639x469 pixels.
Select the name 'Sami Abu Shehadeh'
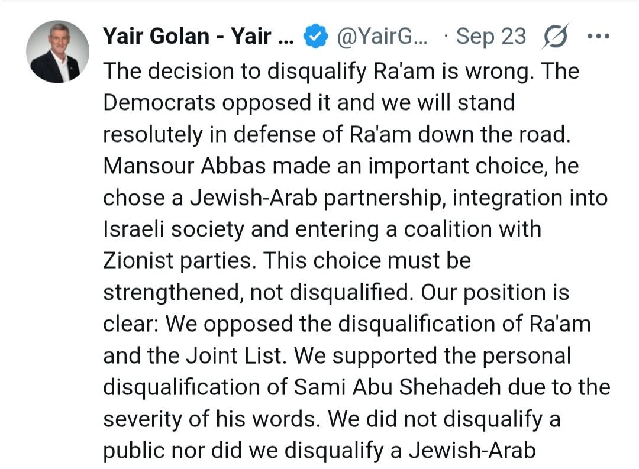397,387
